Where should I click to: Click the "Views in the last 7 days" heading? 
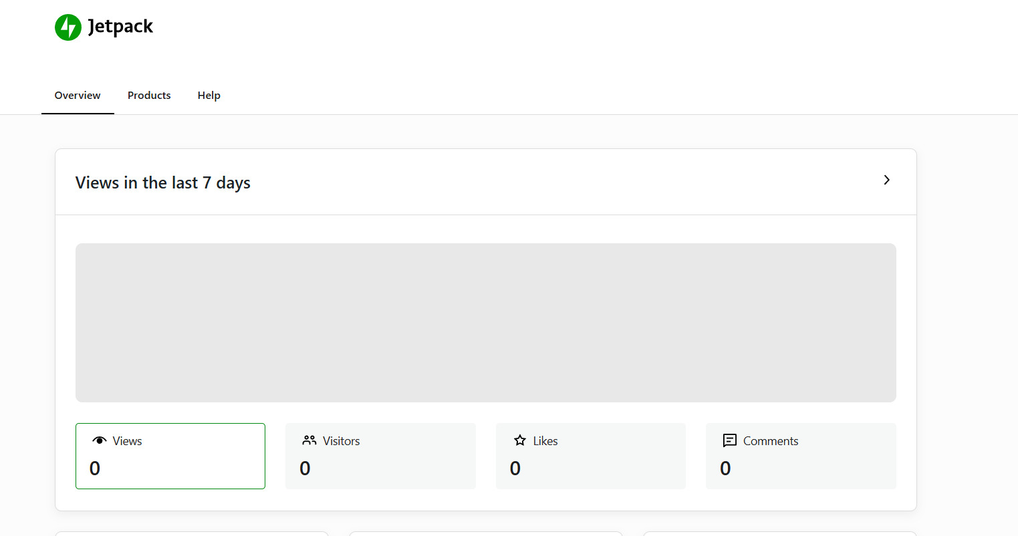coord(162,183)
